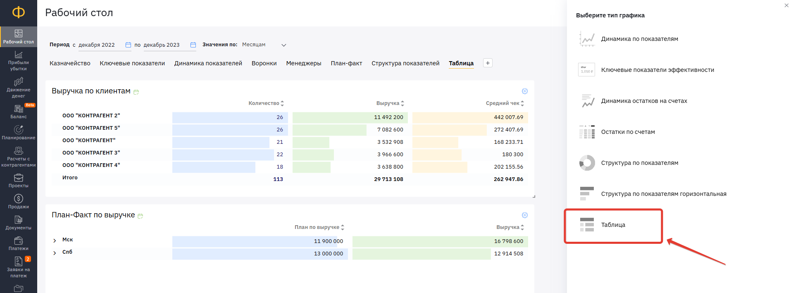Open Рабочий стол sidebar section
The image size is (793, 293).
tap(19, 37)
